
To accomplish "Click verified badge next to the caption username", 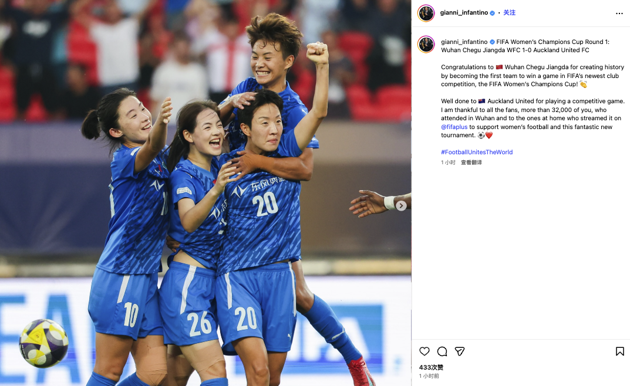I will 492,42.
